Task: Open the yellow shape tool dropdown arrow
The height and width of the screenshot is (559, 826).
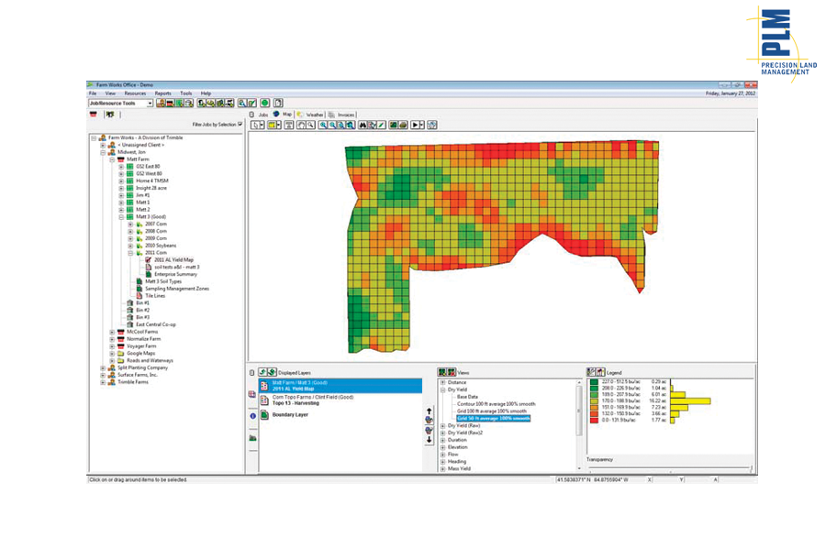Action: [278, 125]
